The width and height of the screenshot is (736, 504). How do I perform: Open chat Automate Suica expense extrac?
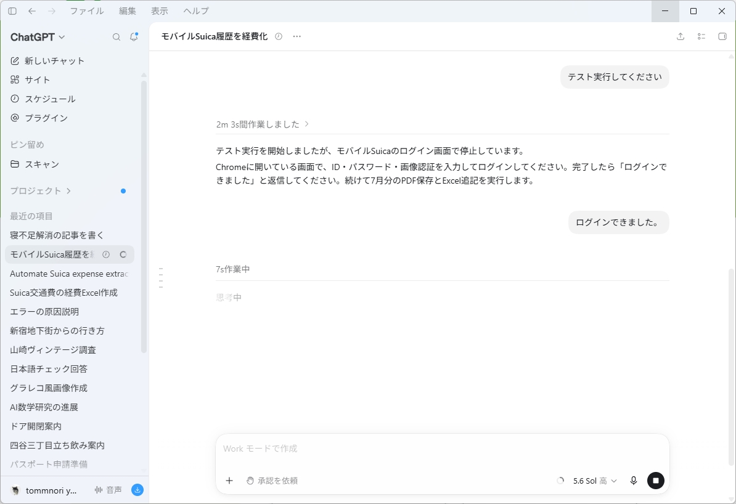(x=70, y=274)
